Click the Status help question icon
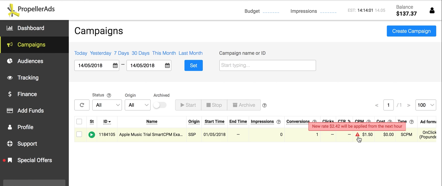 click(109, 95)
